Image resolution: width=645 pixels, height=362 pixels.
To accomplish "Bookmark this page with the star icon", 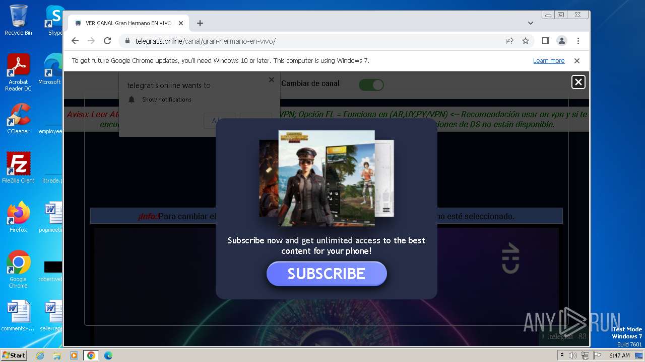I will 526,41.
